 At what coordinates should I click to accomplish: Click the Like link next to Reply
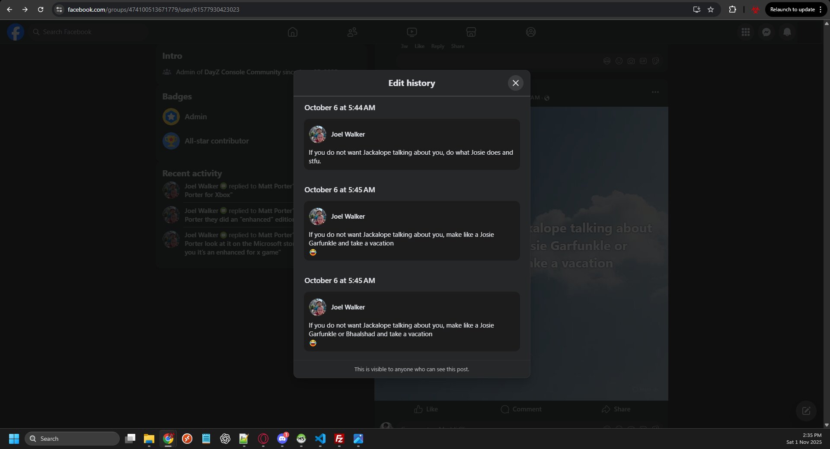click(x=419, y=46)
